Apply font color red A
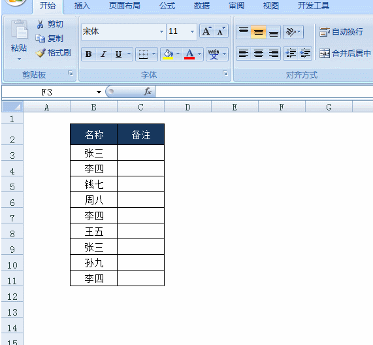This screenshot has width=373, height=345. click(x=189, y=54)
